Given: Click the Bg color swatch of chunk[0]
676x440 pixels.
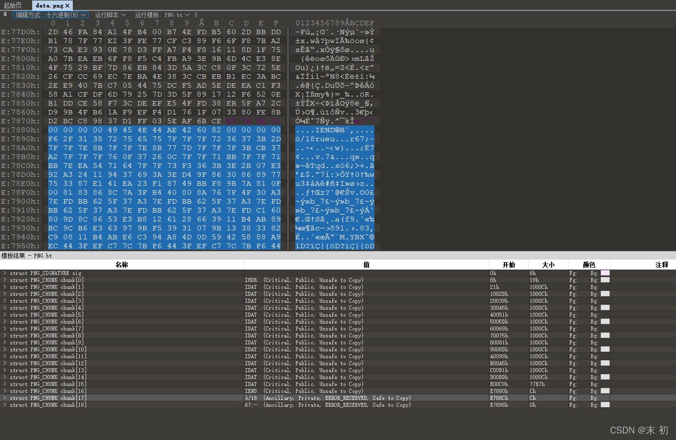Looking at the screenshot, I should (605, 280).
